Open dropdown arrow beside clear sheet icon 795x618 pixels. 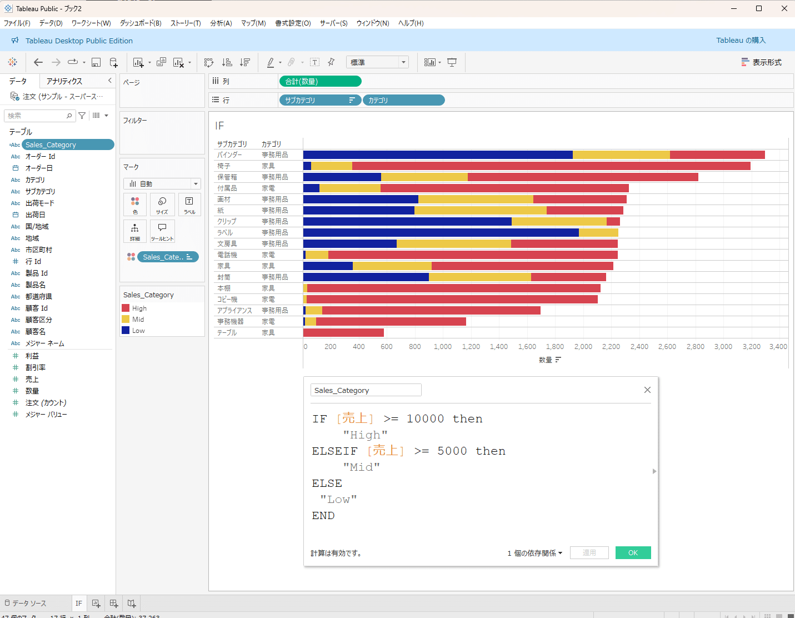[189, 63]
